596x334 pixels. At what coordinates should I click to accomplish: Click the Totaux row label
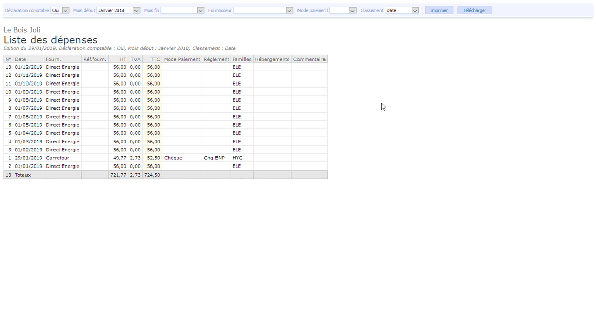[23, 175]
